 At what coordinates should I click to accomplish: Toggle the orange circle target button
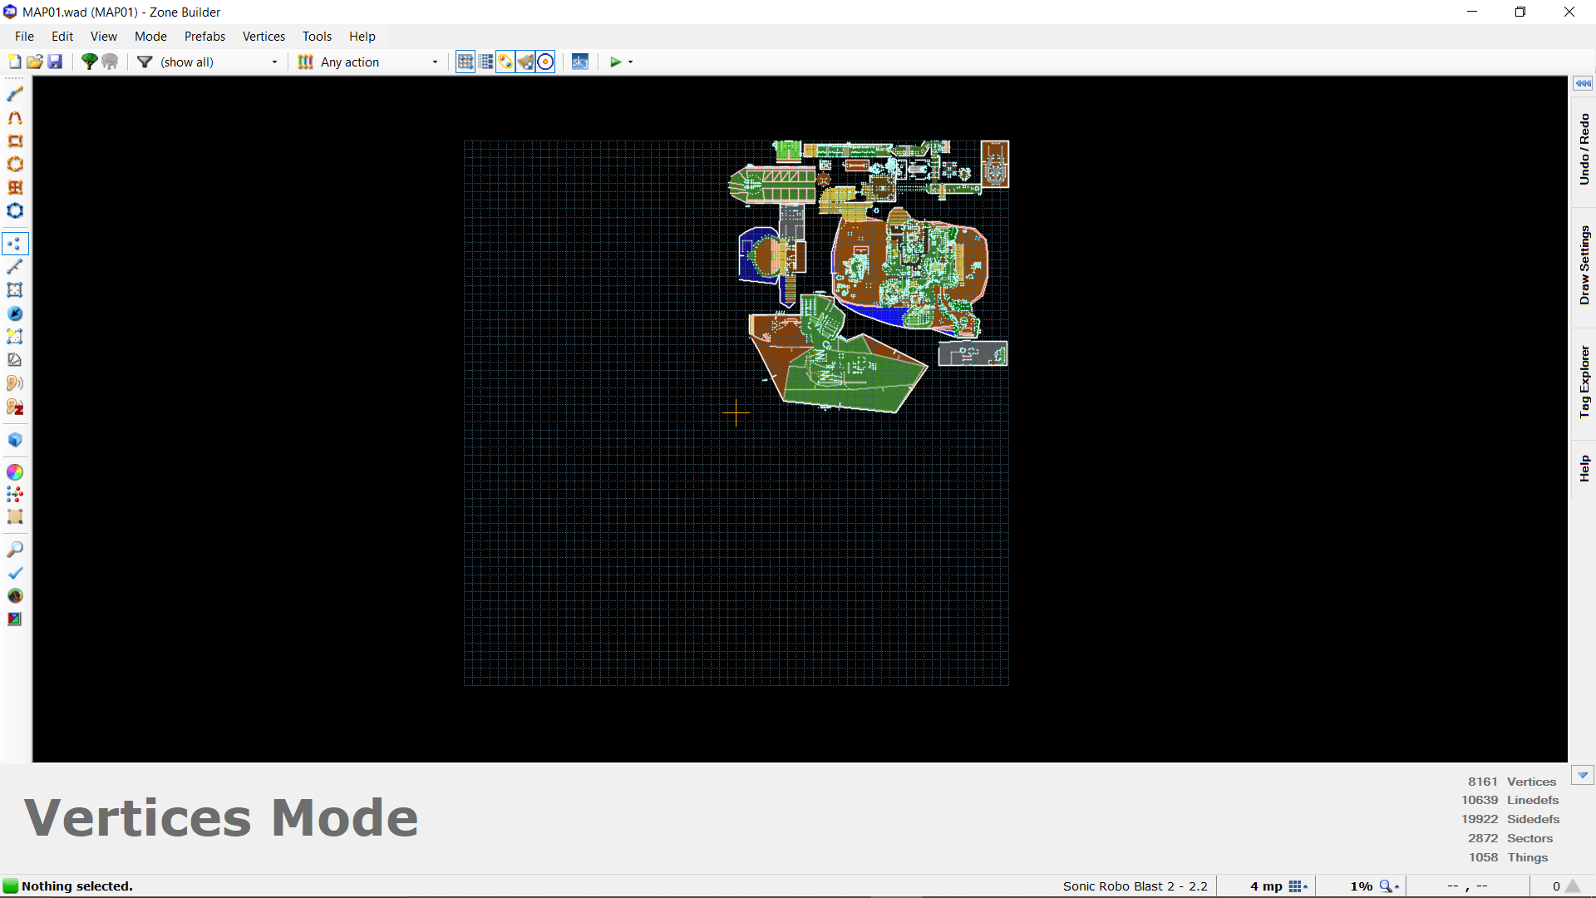tap(545, 62)
